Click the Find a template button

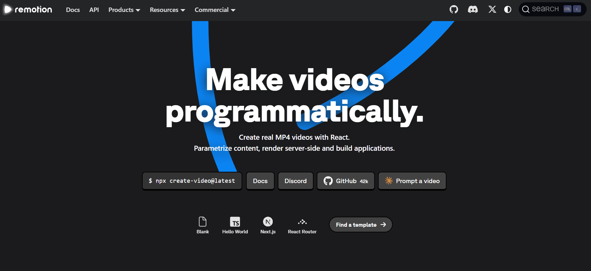tap(361, 225)
